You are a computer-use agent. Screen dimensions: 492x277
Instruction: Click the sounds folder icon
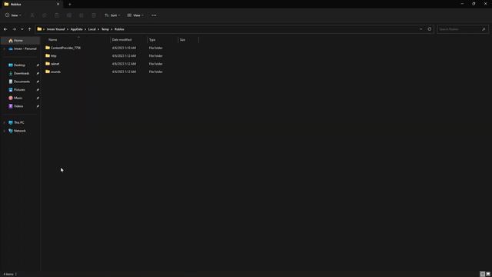48,72
